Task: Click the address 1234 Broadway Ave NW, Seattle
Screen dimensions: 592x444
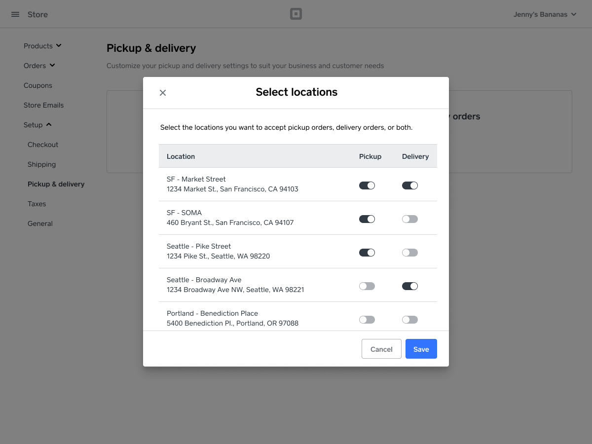Action: click(x=235, y=290)
